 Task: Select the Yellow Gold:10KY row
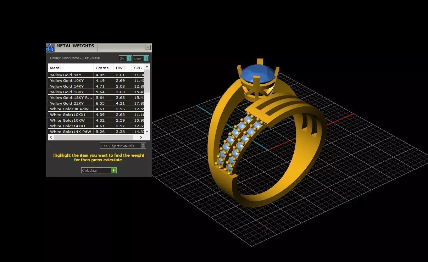click(x=96, y=80)
